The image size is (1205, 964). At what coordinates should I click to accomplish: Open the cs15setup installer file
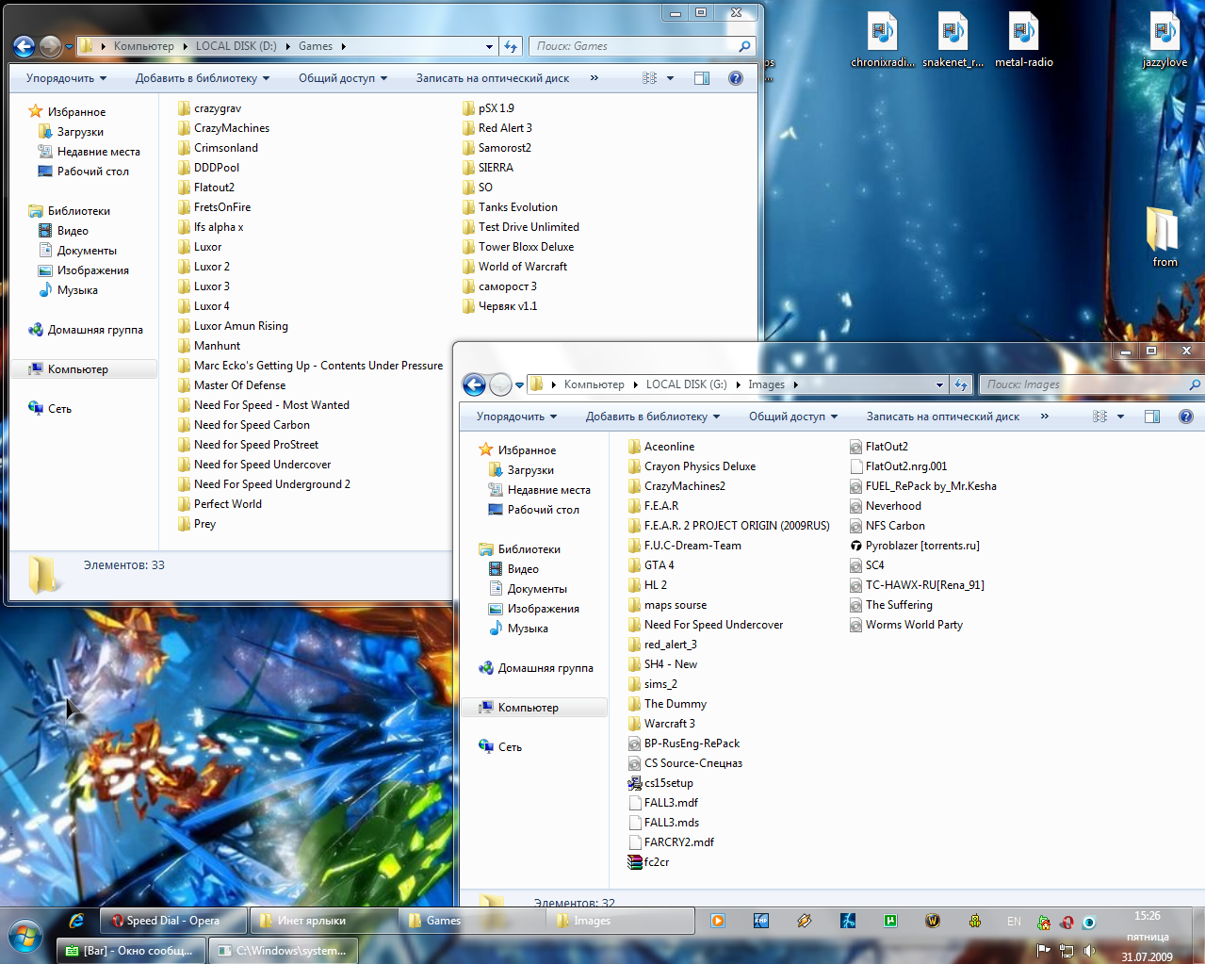[668, 783]
